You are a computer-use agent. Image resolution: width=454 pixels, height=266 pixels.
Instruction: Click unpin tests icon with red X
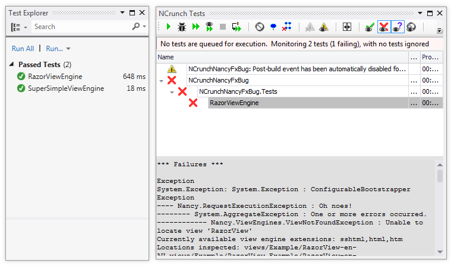[286, 27]
